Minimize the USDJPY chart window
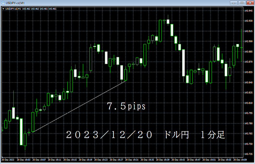 [234, 3]
